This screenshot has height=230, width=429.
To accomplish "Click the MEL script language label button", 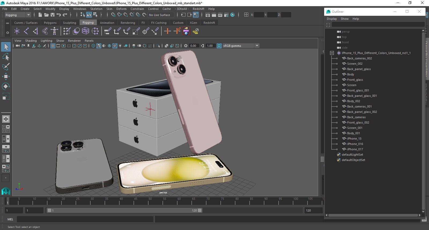I will 10,219.
